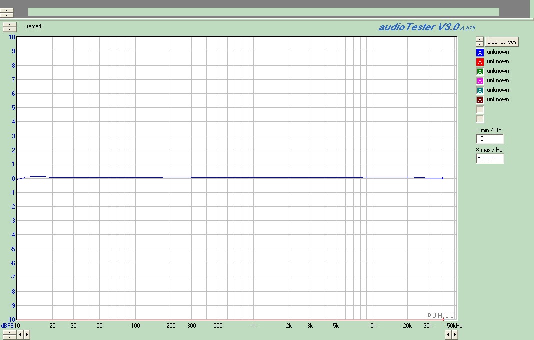Toggle the blue curve A button
Image resolution: width=534 pixels, height=340 pixels.
pyautogui.click(x=480, y=52)
